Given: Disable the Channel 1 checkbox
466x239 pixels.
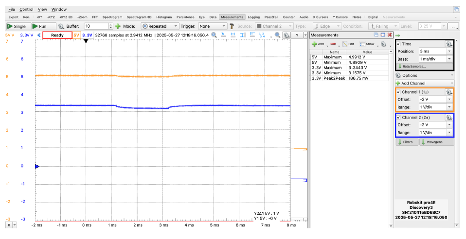Looking at the screenshot, I should [398, 92].
